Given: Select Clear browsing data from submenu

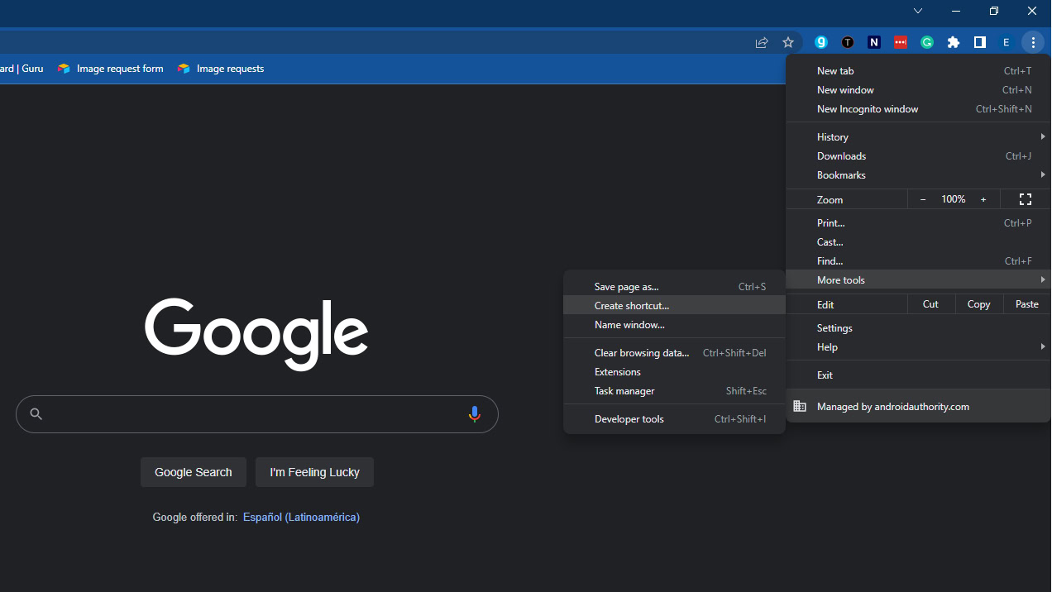Looking at the screenshot, I should (642, 353).
